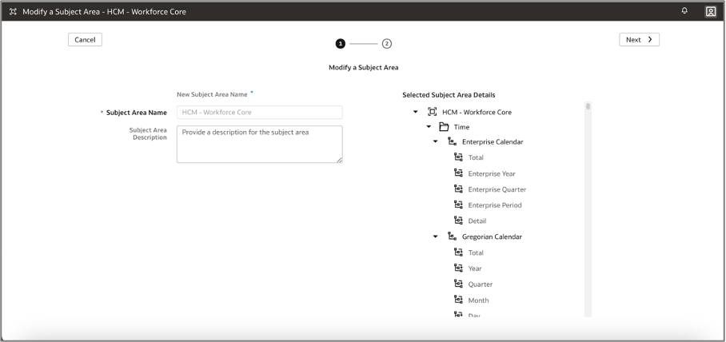This screenshot has width=726, height=342.
Task: Select the Year level under Gregorian Calendar
Action: point(475,268)
